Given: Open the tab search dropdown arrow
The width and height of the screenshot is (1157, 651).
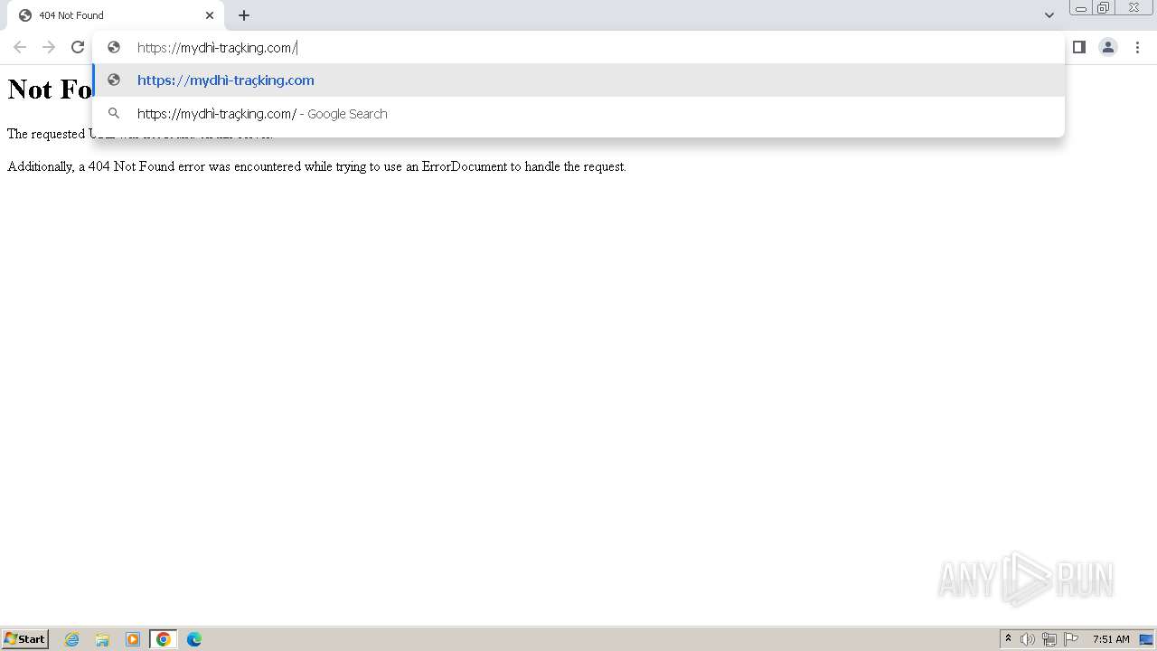Looking at the screenshot, I should (x=1049, y=15).
